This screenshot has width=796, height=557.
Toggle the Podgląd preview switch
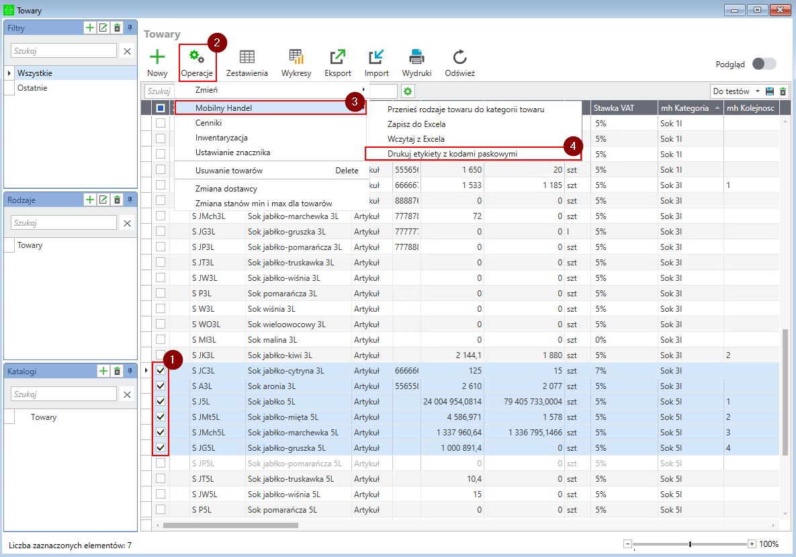(x=764, y=64)
